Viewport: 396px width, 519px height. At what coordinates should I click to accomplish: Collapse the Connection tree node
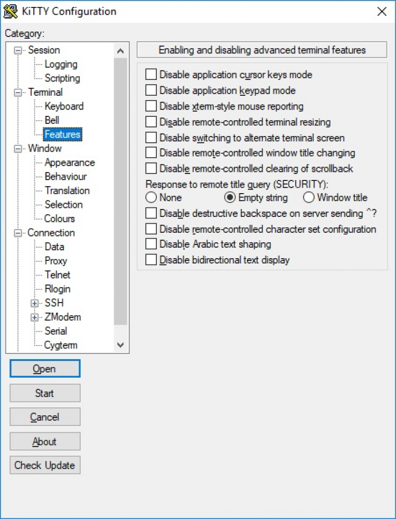pos(18,233)
